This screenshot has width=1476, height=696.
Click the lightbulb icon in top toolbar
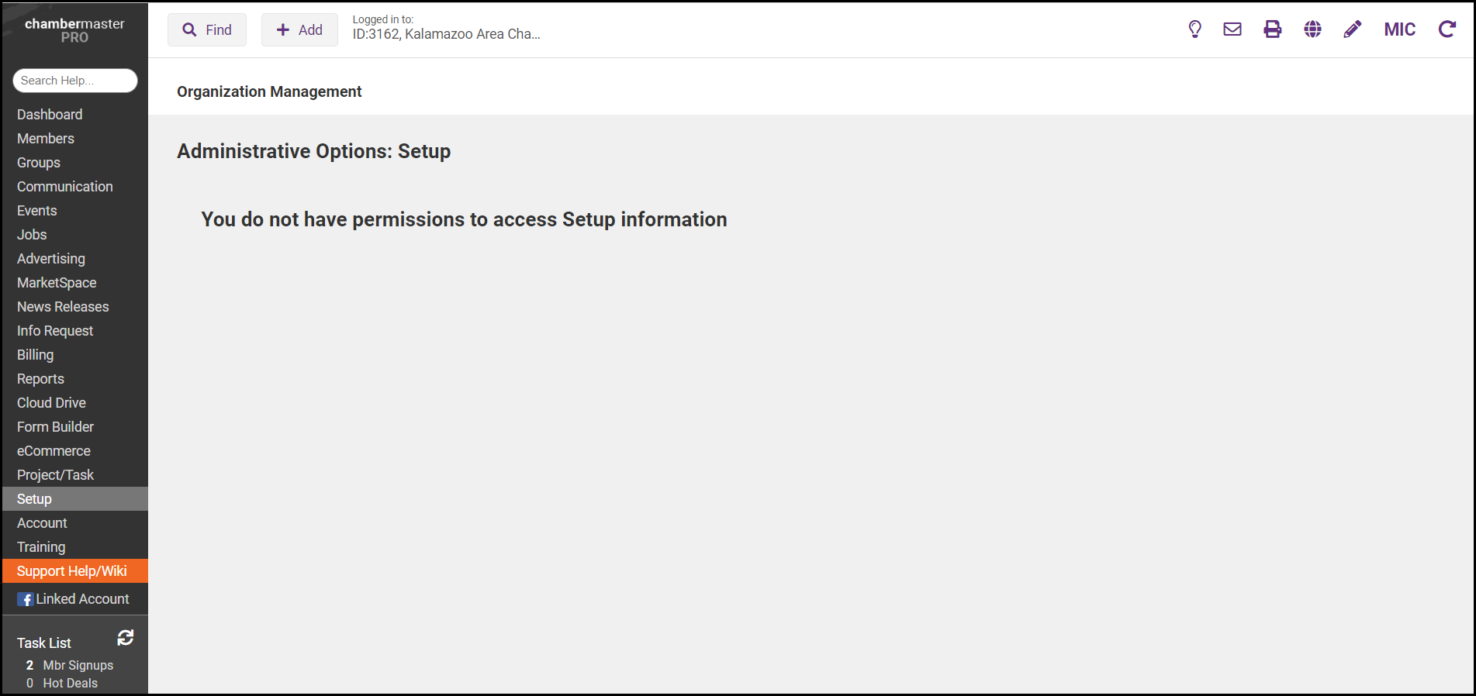(x=1194, y=29)
